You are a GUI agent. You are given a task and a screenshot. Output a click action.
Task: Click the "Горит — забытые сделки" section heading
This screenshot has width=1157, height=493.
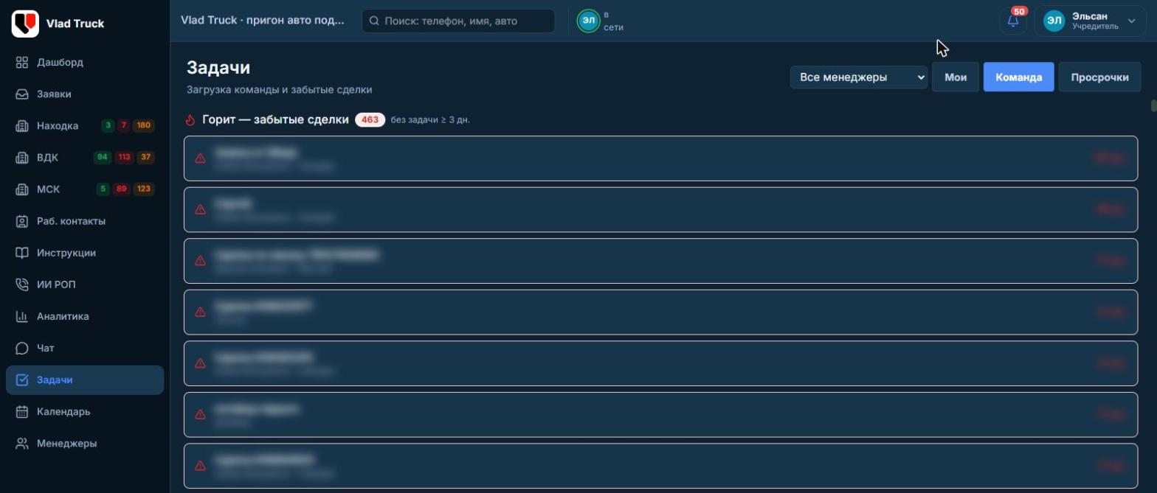point(275,119)
